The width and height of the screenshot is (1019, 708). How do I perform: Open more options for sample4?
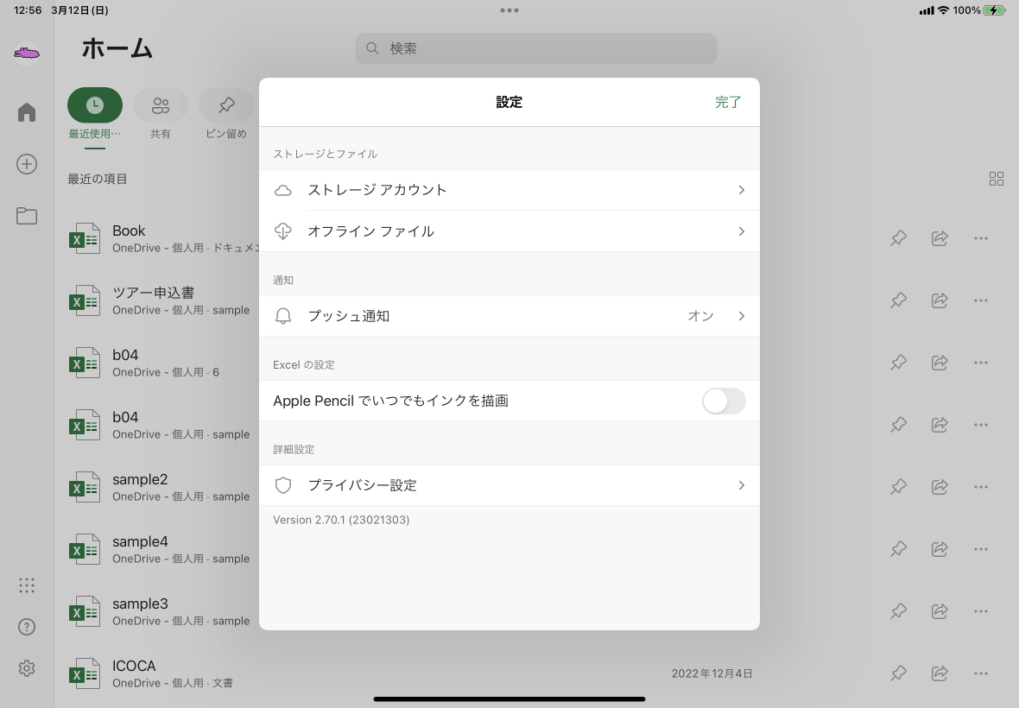click(981, 549)
